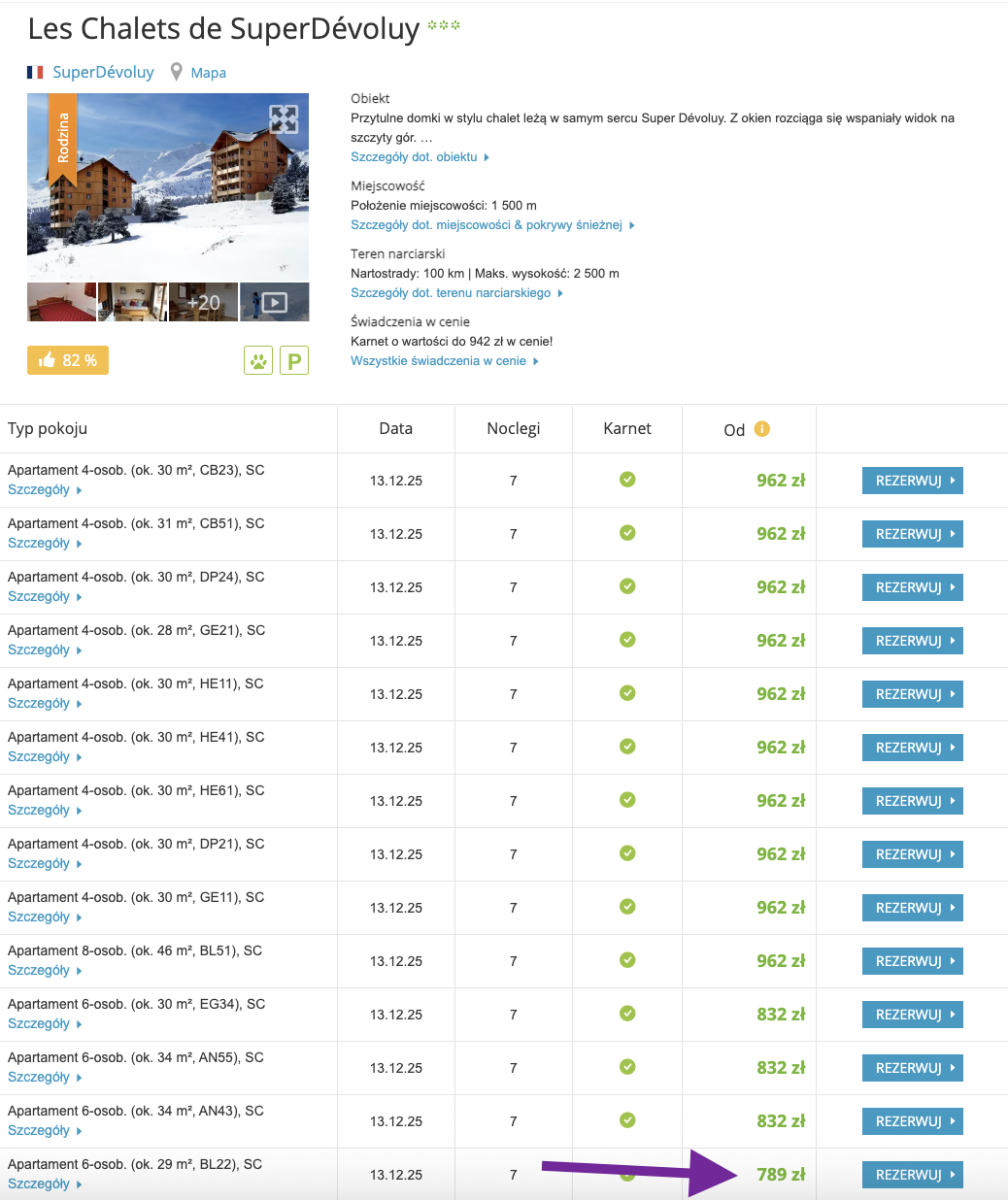Click the 13.12.25 date in GE21 row
This screenshot has width=1008, height=1200.
[x=396, y=641]
